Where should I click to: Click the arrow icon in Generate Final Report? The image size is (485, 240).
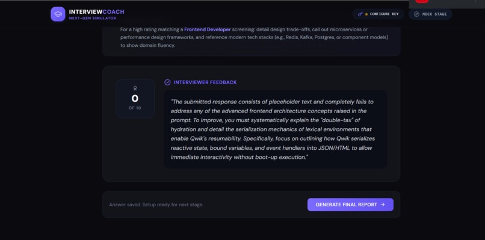(383, 205)
